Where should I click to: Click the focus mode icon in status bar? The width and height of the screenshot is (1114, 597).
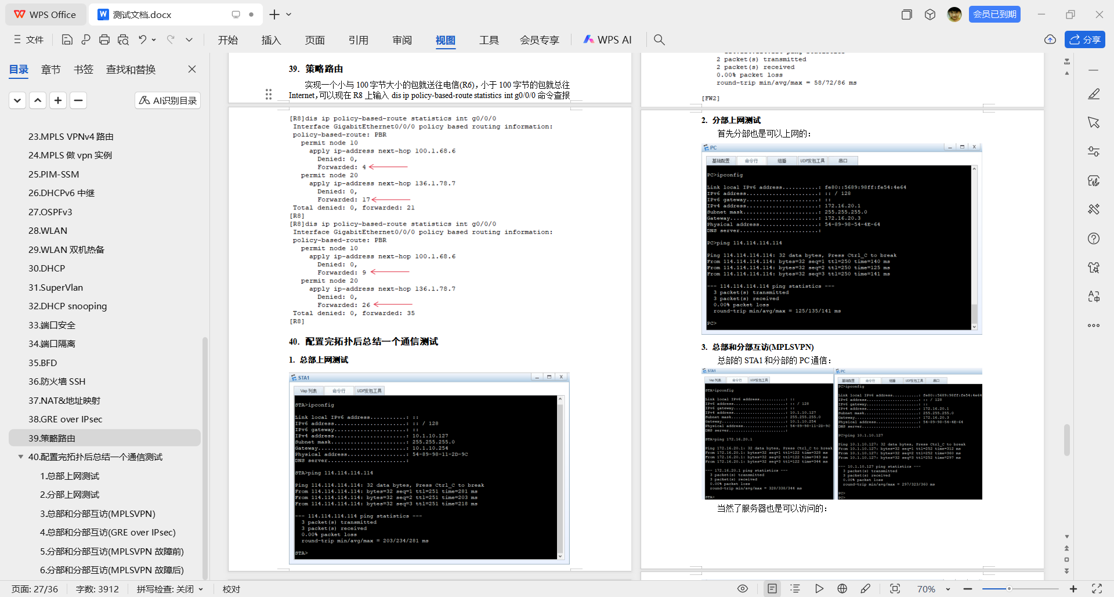895,589
